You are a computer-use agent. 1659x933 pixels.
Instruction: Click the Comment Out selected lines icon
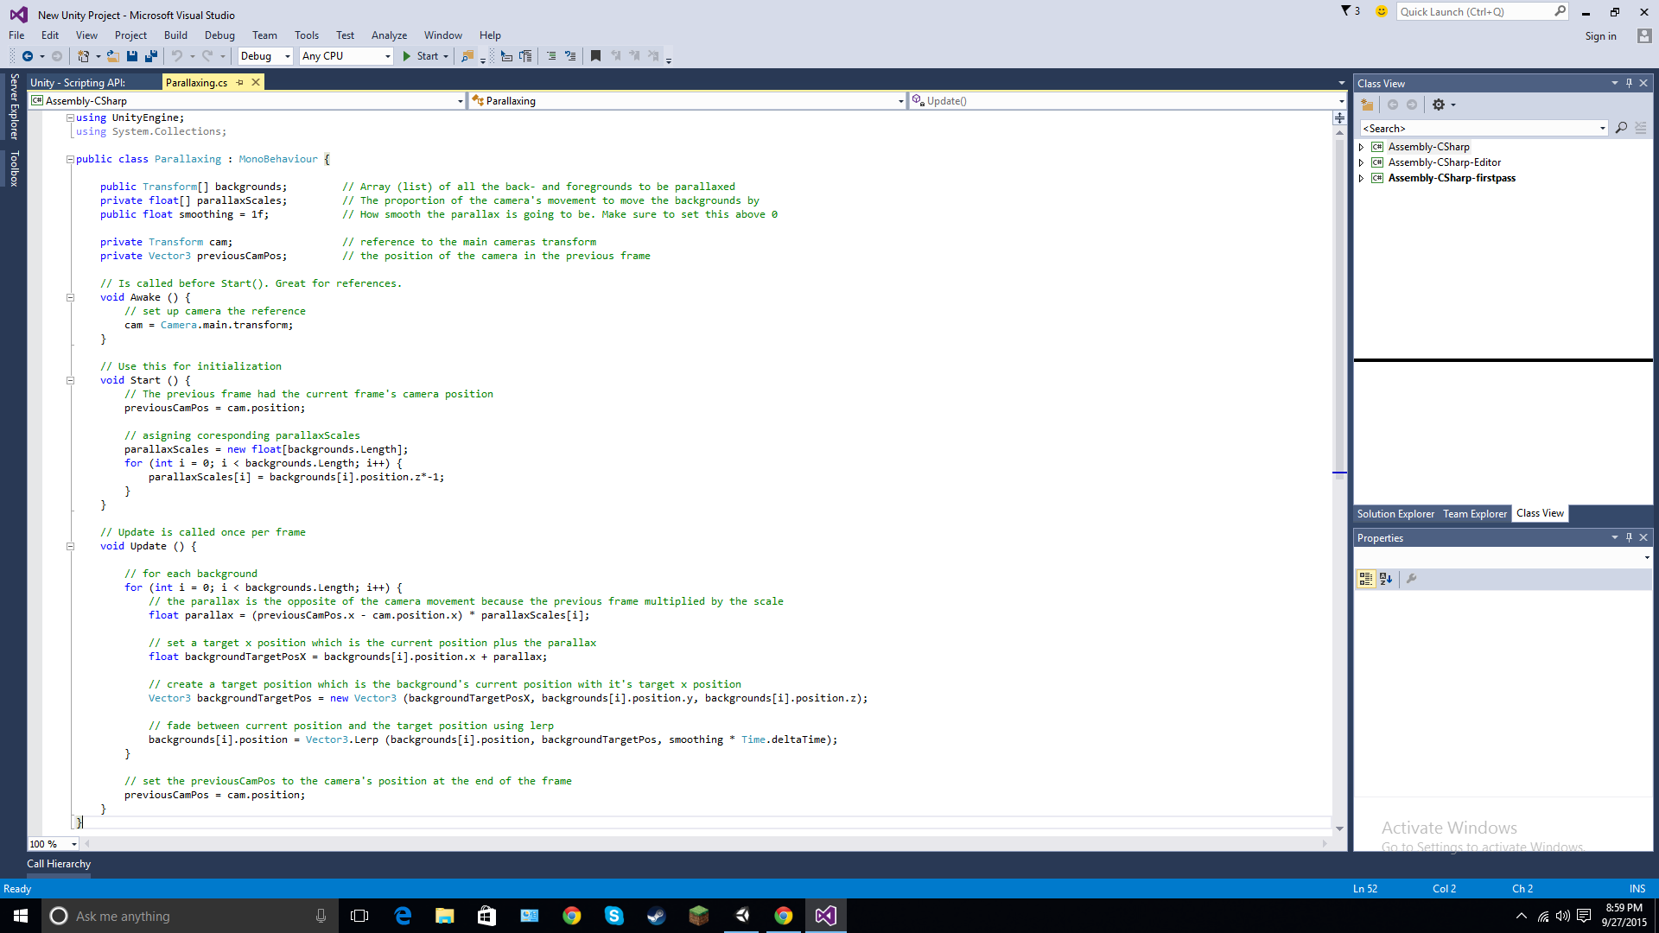[x=553, y=55]
